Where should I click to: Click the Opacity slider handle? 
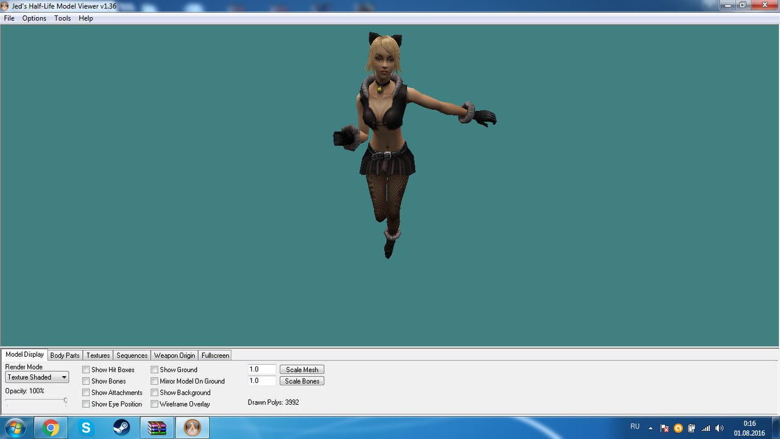coord(65,401)
